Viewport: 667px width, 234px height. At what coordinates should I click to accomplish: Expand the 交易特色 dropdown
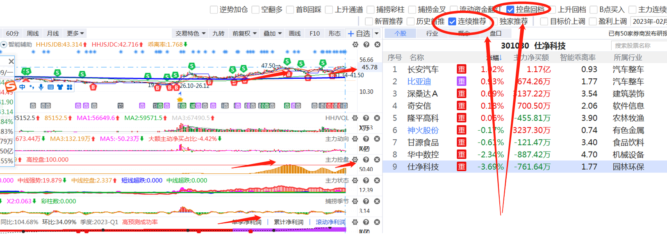(190, 34)
